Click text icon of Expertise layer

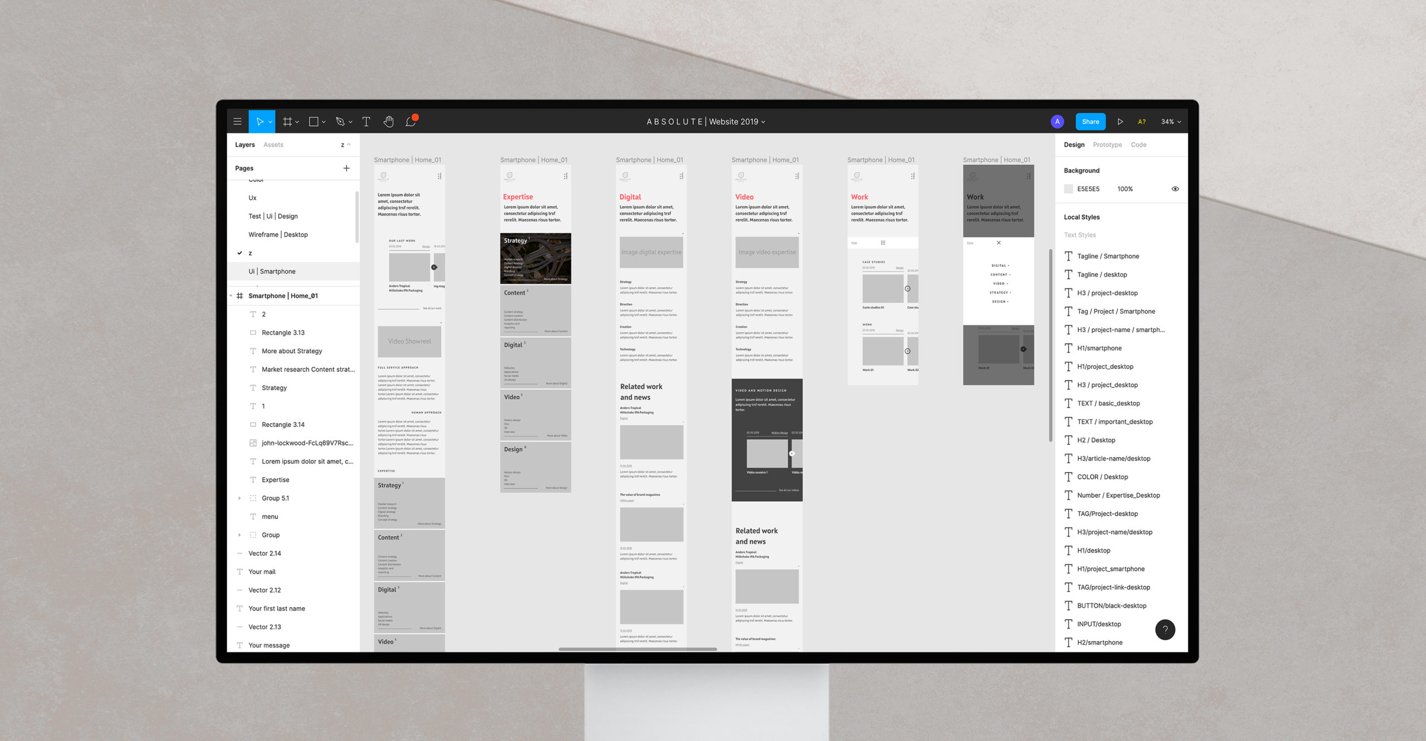(x=253, y=479)
